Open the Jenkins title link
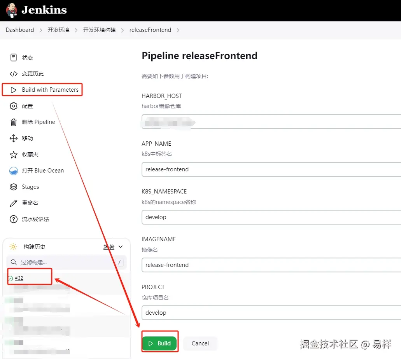 point(44,10)
